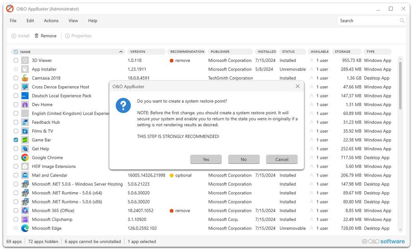Viewport: 413px width, 250px height.
Task: Sort by the Version column header
Action: click(146, 52)
